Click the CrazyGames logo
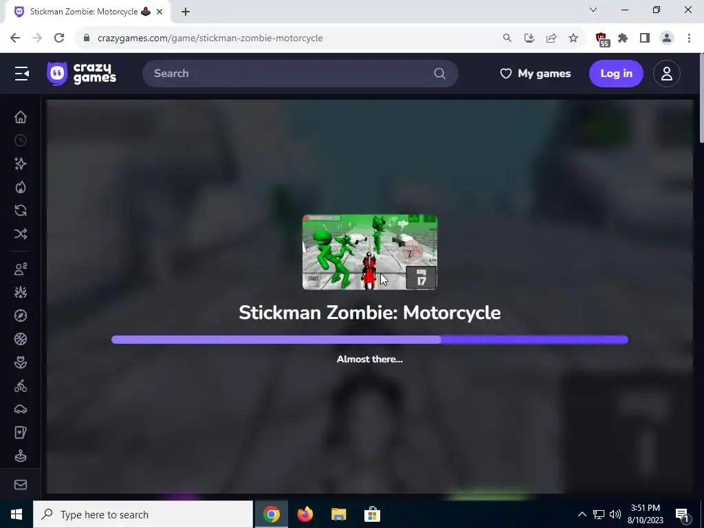Screen dimensions: 704x528 81,74
